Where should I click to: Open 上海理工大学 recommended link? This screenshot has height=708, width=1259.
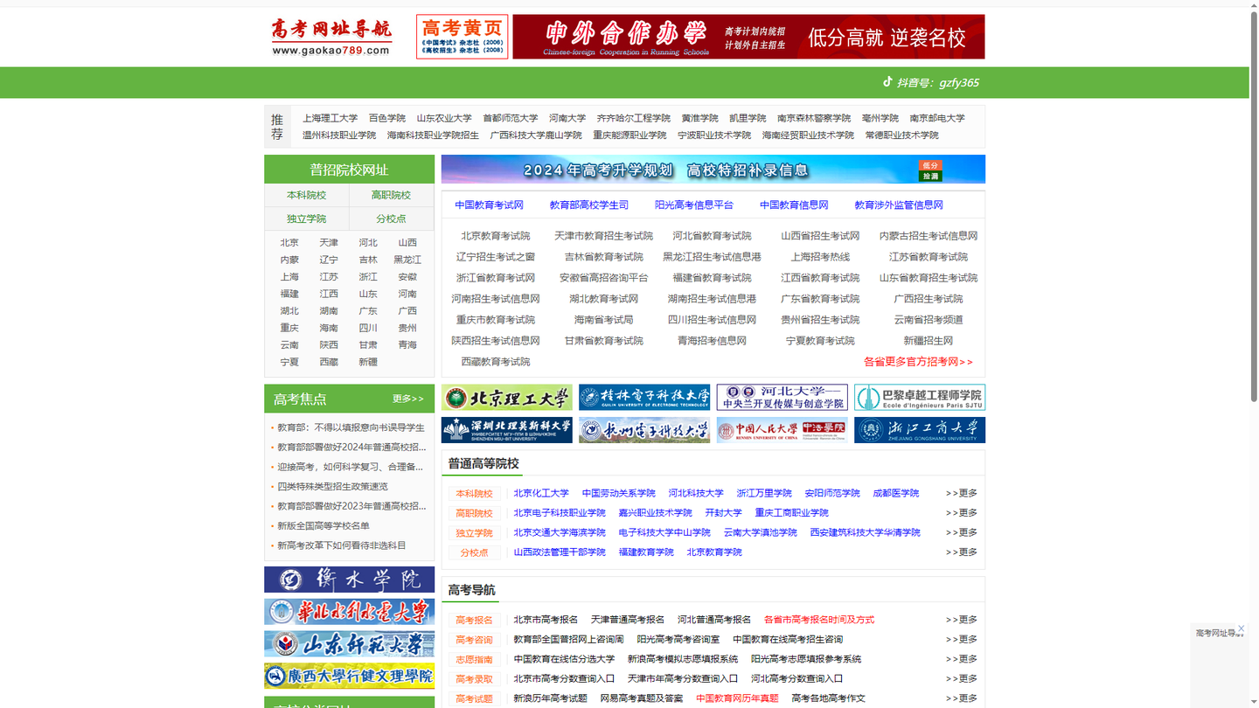click(x=330, y=118)
